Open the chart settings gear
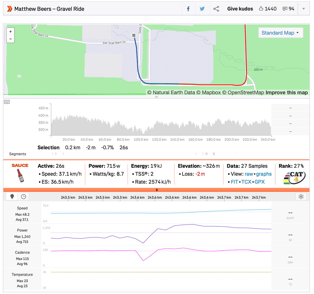The width and height of the screenshot is (314, 294). coord(301,196)
